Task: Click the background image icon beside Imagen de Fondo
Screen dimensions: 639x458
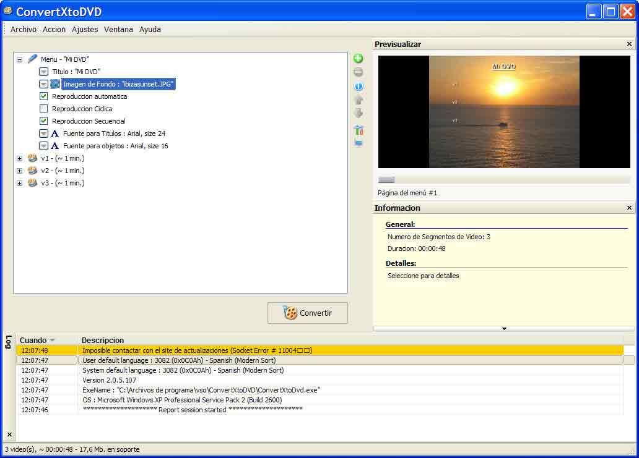Action: coord(55,84)
